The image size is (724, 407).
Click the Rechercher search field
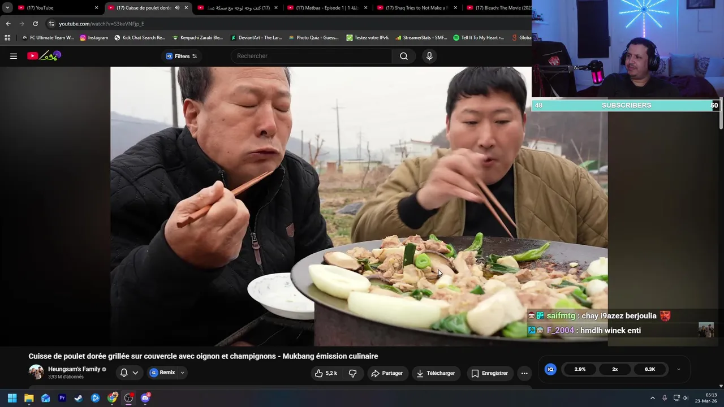coord(311,56)
